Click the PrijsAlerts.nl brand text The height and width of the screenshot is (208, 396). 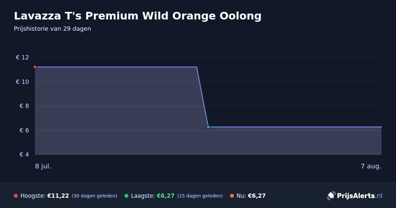click(360, 196)
